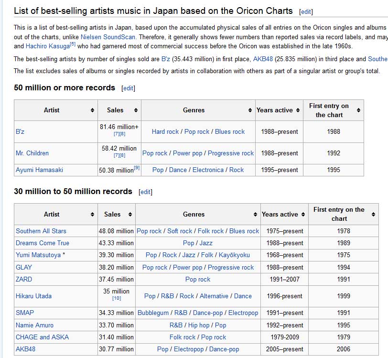The image size is (388, 358).
Task: Open Hikaru Utada artist link
Action: 33,296
